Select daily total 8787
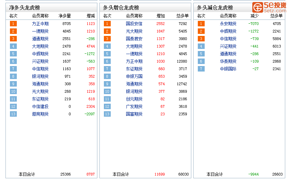This screenshot has width=289, height=180. 91,174
